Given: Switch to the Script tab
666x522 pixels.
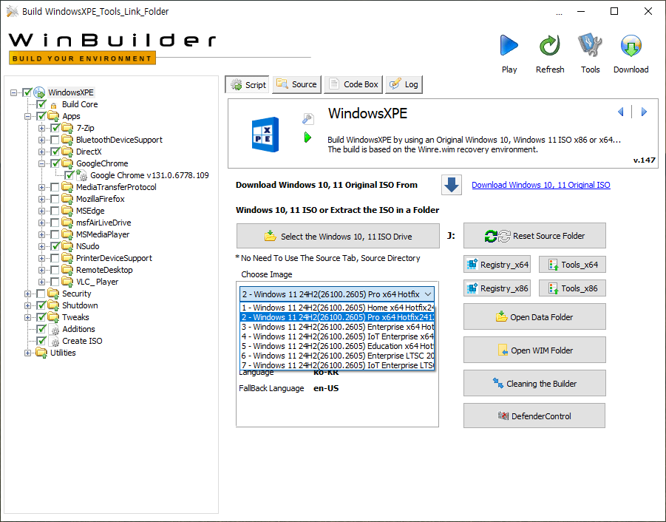Looking at the screenshot, I should 248,84.
